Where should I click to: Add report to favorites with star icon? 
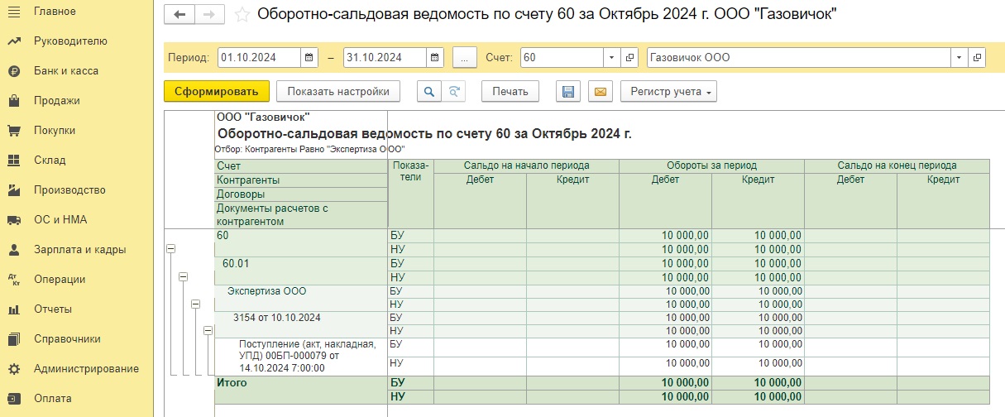coord(242,15)
